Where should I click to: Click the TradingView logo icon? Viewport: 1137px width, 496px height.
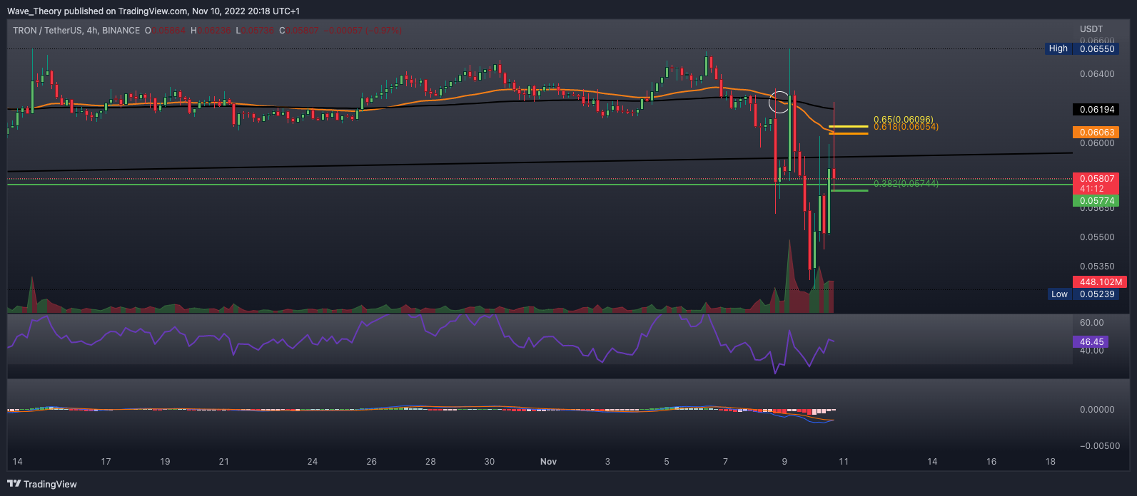(14, 484)
